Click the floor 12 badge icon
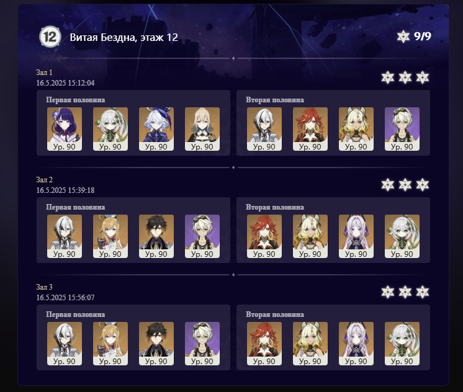The width and height of the screenshot is (463, 392). click(x=50, y=37)
